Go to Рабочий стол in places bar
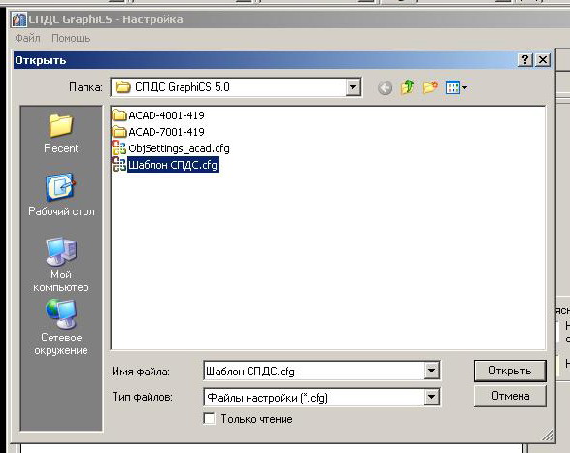570x453 pixels. tap(61, 195)
